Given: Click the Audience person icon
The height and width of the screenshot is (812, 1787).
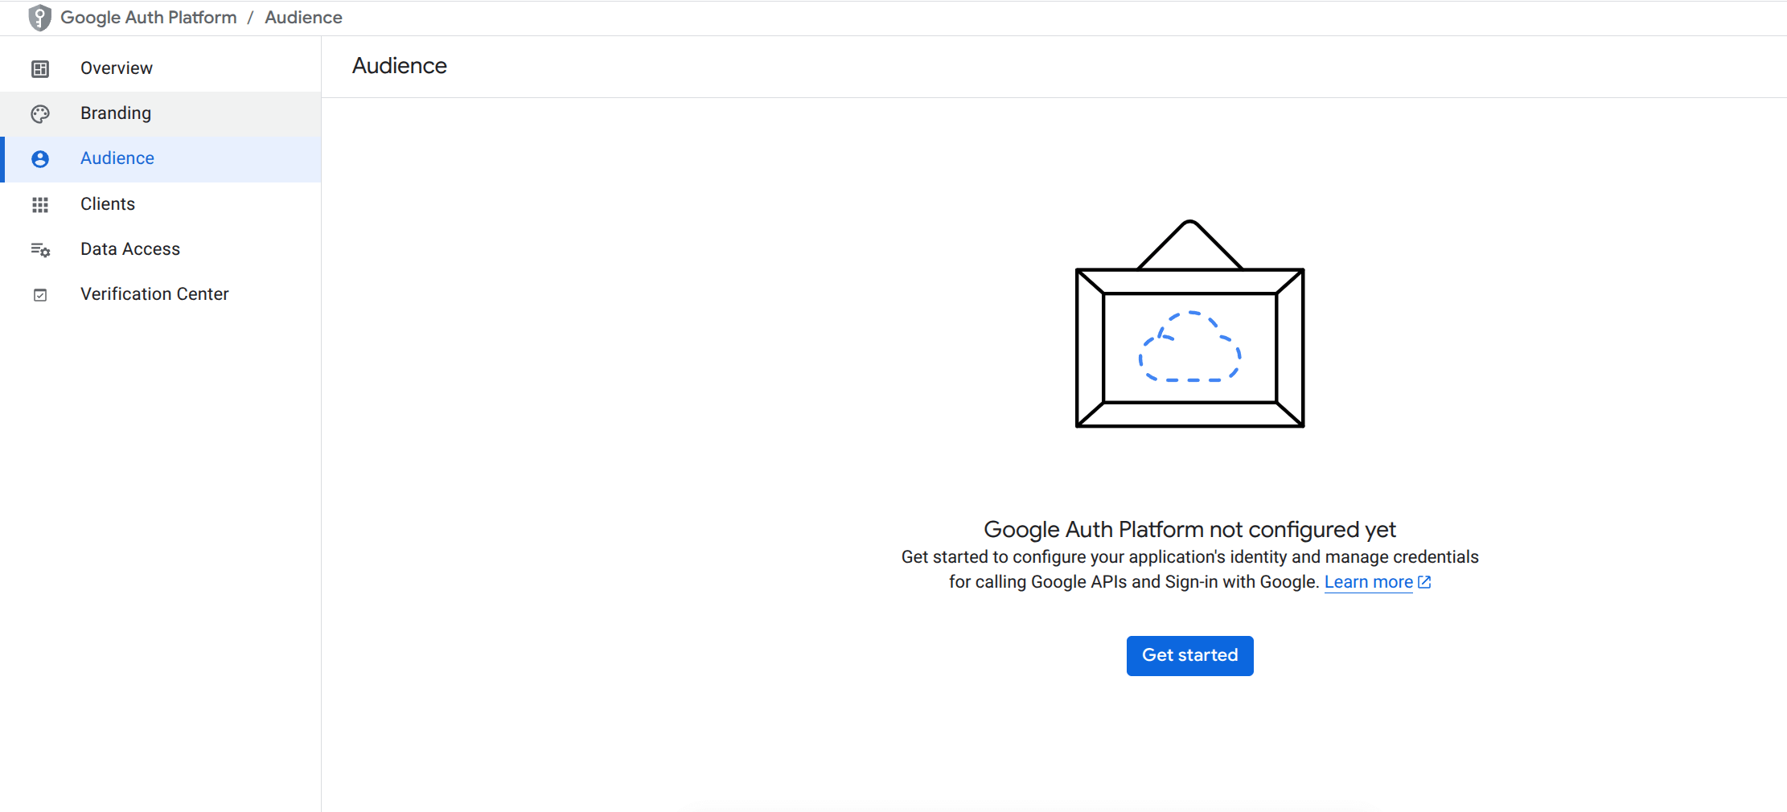Looking at the screenshot, I should coord(40,159).
